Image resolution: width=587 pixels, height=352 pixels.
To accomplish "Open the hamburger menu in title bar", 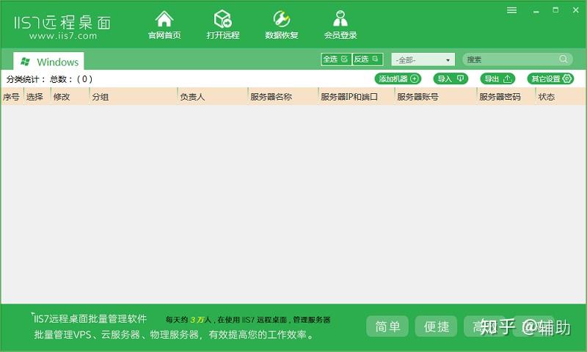I will click(x=511, y=10).
